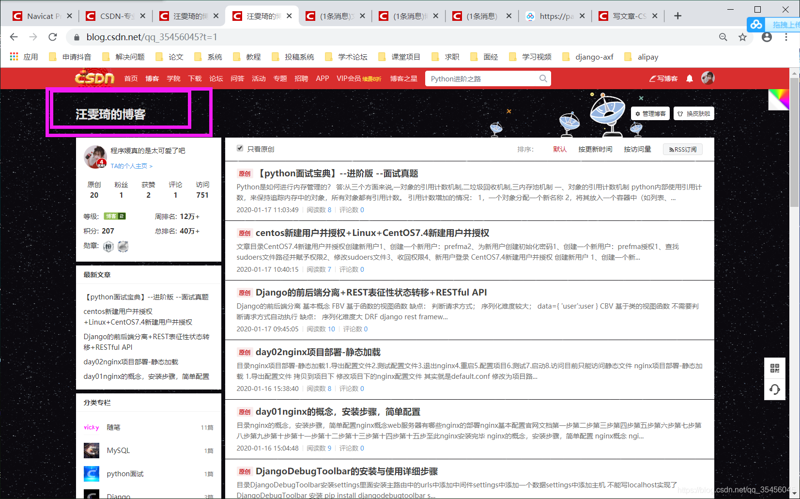Click the RSS订阅 button

[x=683, y=149]
